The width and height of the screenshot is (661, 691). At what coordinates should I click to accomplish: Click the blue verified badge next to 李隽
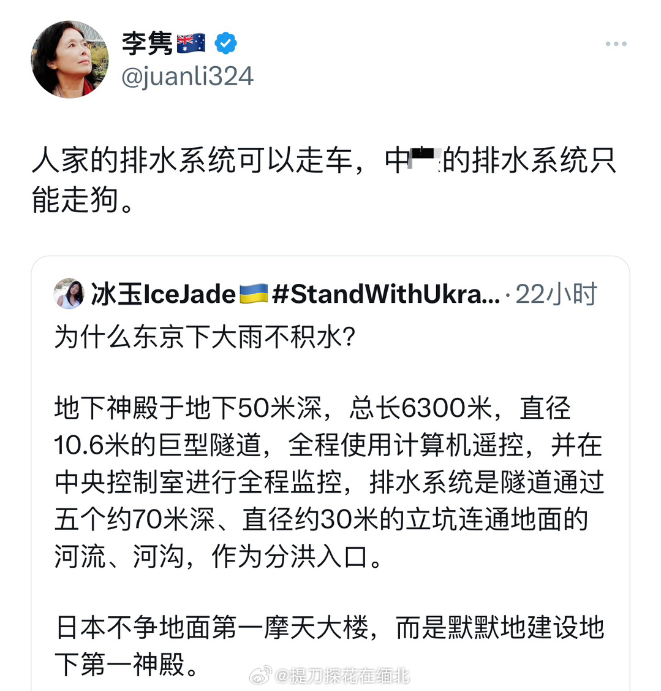click(225, 43)
